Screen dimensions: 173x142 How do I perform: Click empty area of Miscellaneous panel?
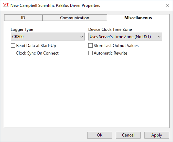(86, 92)
